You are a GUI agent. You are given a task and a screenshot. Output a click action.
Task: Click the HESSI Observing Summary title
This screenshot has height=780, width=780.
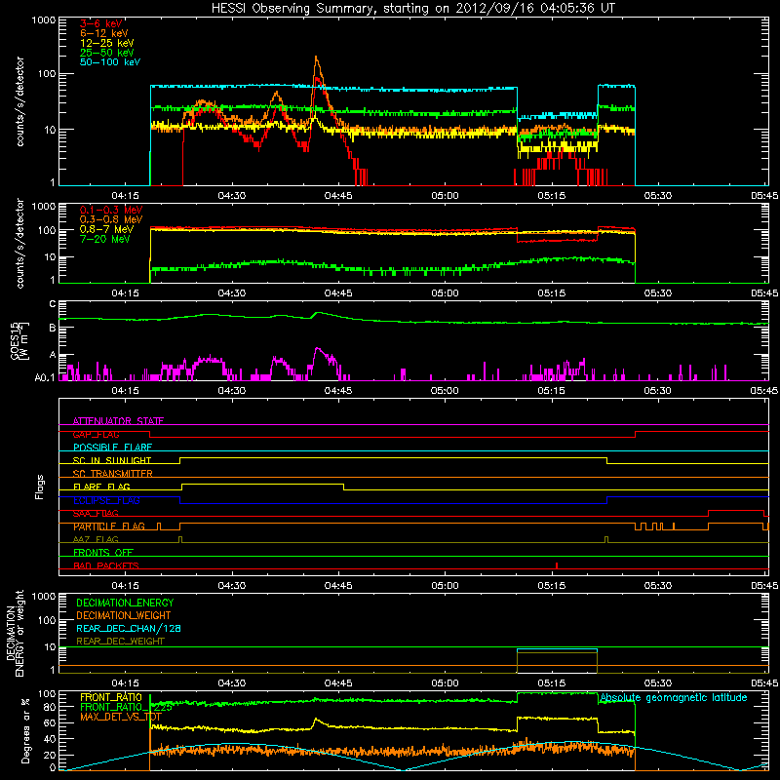click(413, 9)
